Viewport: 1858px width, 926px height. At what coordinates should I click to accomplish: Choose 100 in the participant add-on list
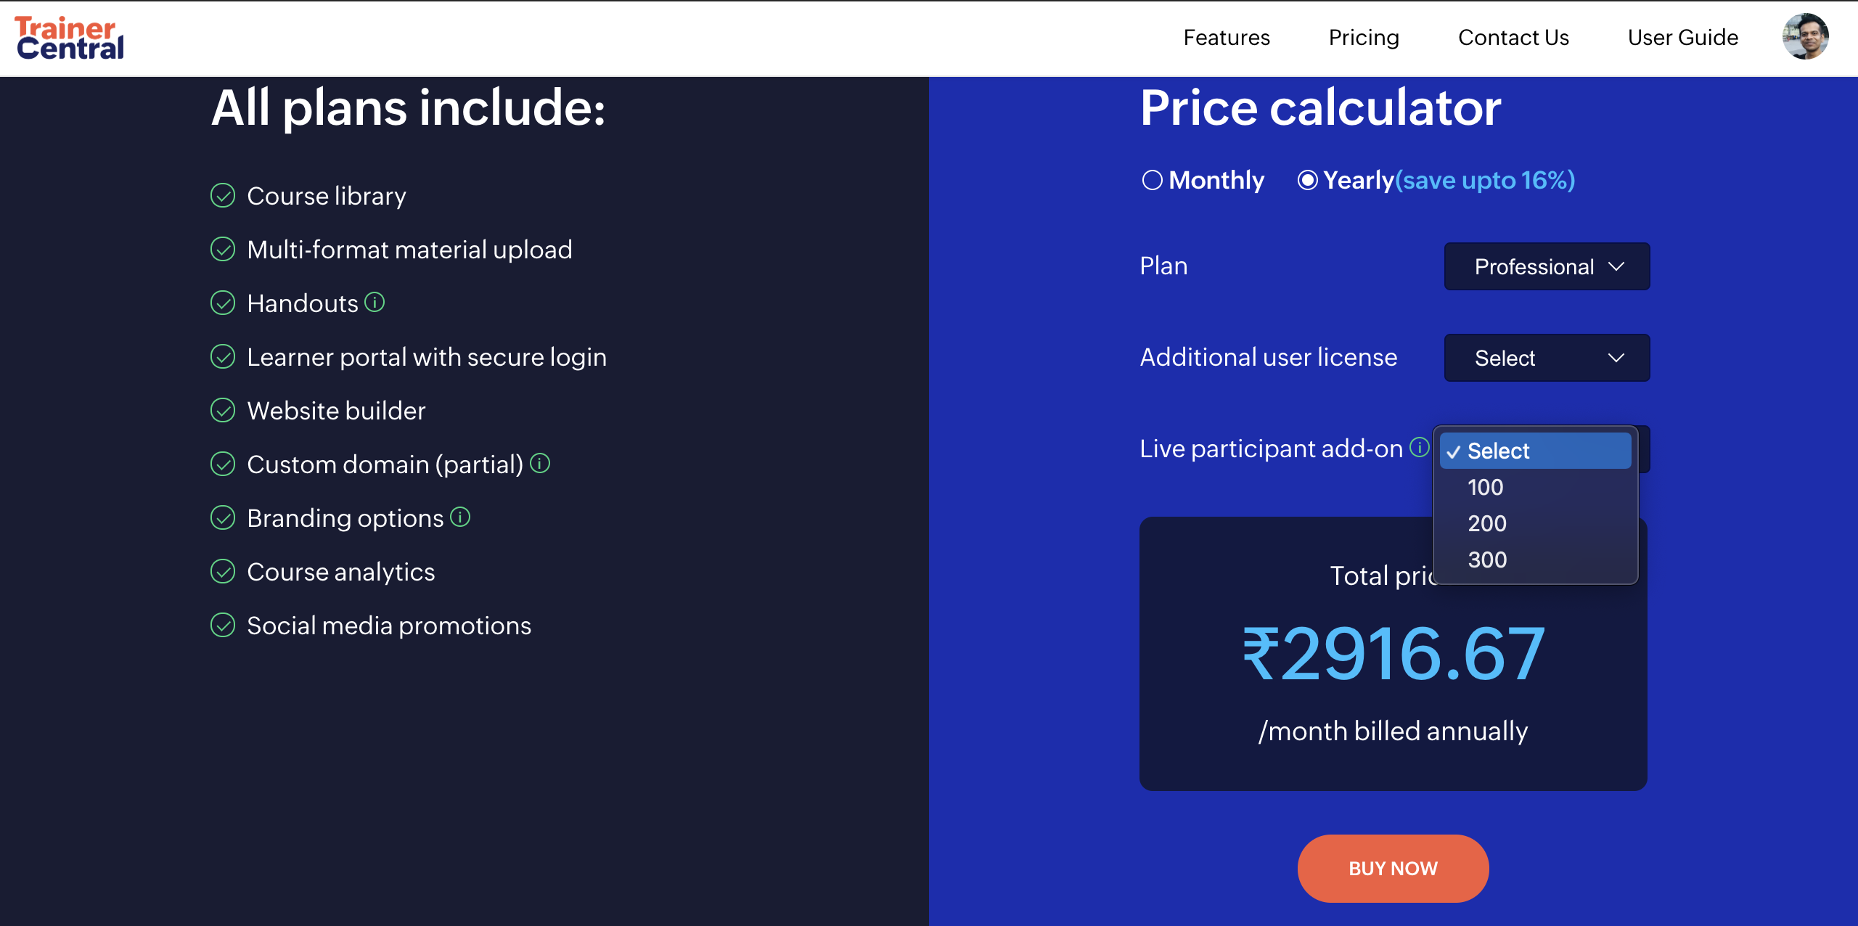[1486, 487]
